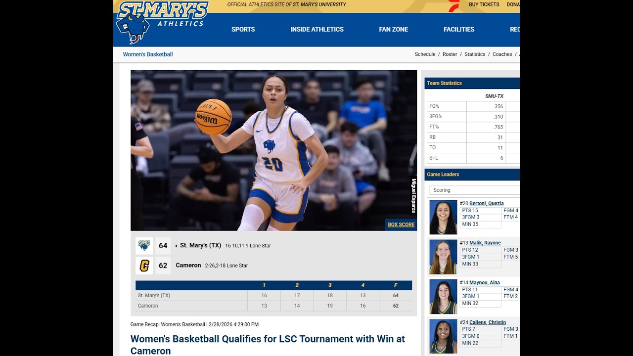Click the article headline about LSC Tournament
This screenshot has height=356, width=633.
tap(268, 345)
